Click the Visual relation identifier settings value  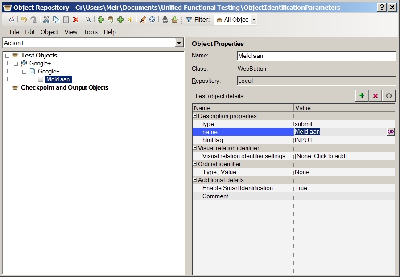[321, 156]
